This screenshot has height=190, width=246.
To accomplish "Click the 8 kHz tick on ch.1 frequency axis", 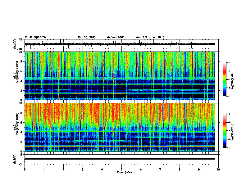I will (21, 61).
